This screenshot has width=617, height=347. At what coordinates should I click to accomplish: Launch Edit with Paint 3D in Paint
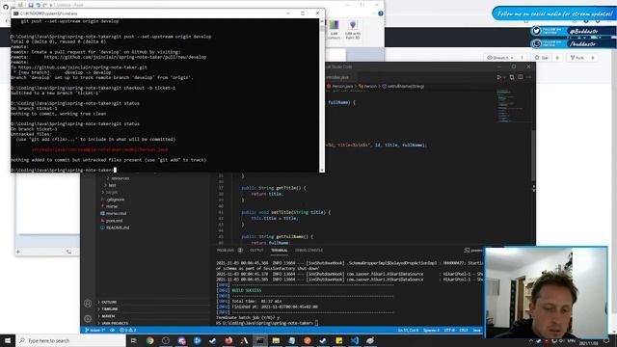[353, 30]
